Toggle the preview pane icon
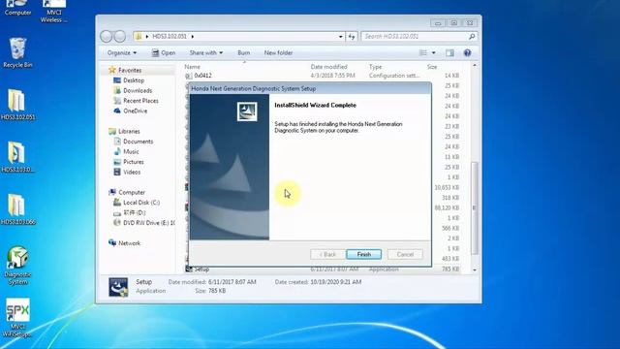620x349 pixels. tap(449, 52)
